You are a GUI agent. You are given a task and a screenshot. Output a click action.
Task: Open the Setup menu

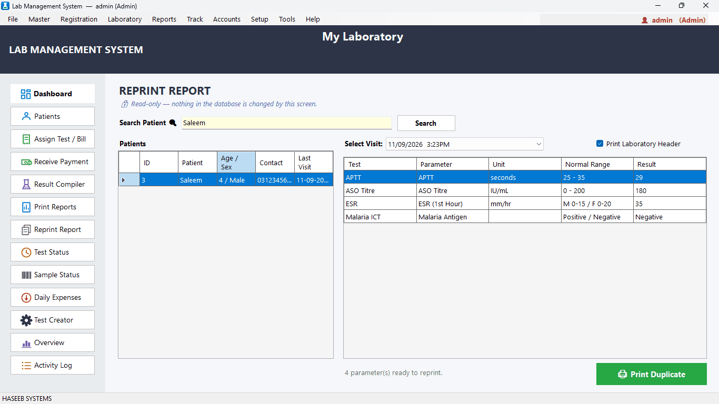click(x=259, y=19)
